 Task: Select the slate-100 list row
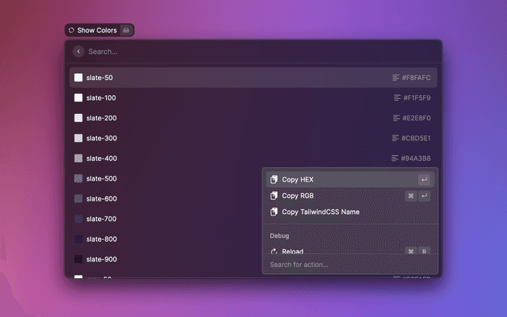pyautogui.click(x=238, y=97)
